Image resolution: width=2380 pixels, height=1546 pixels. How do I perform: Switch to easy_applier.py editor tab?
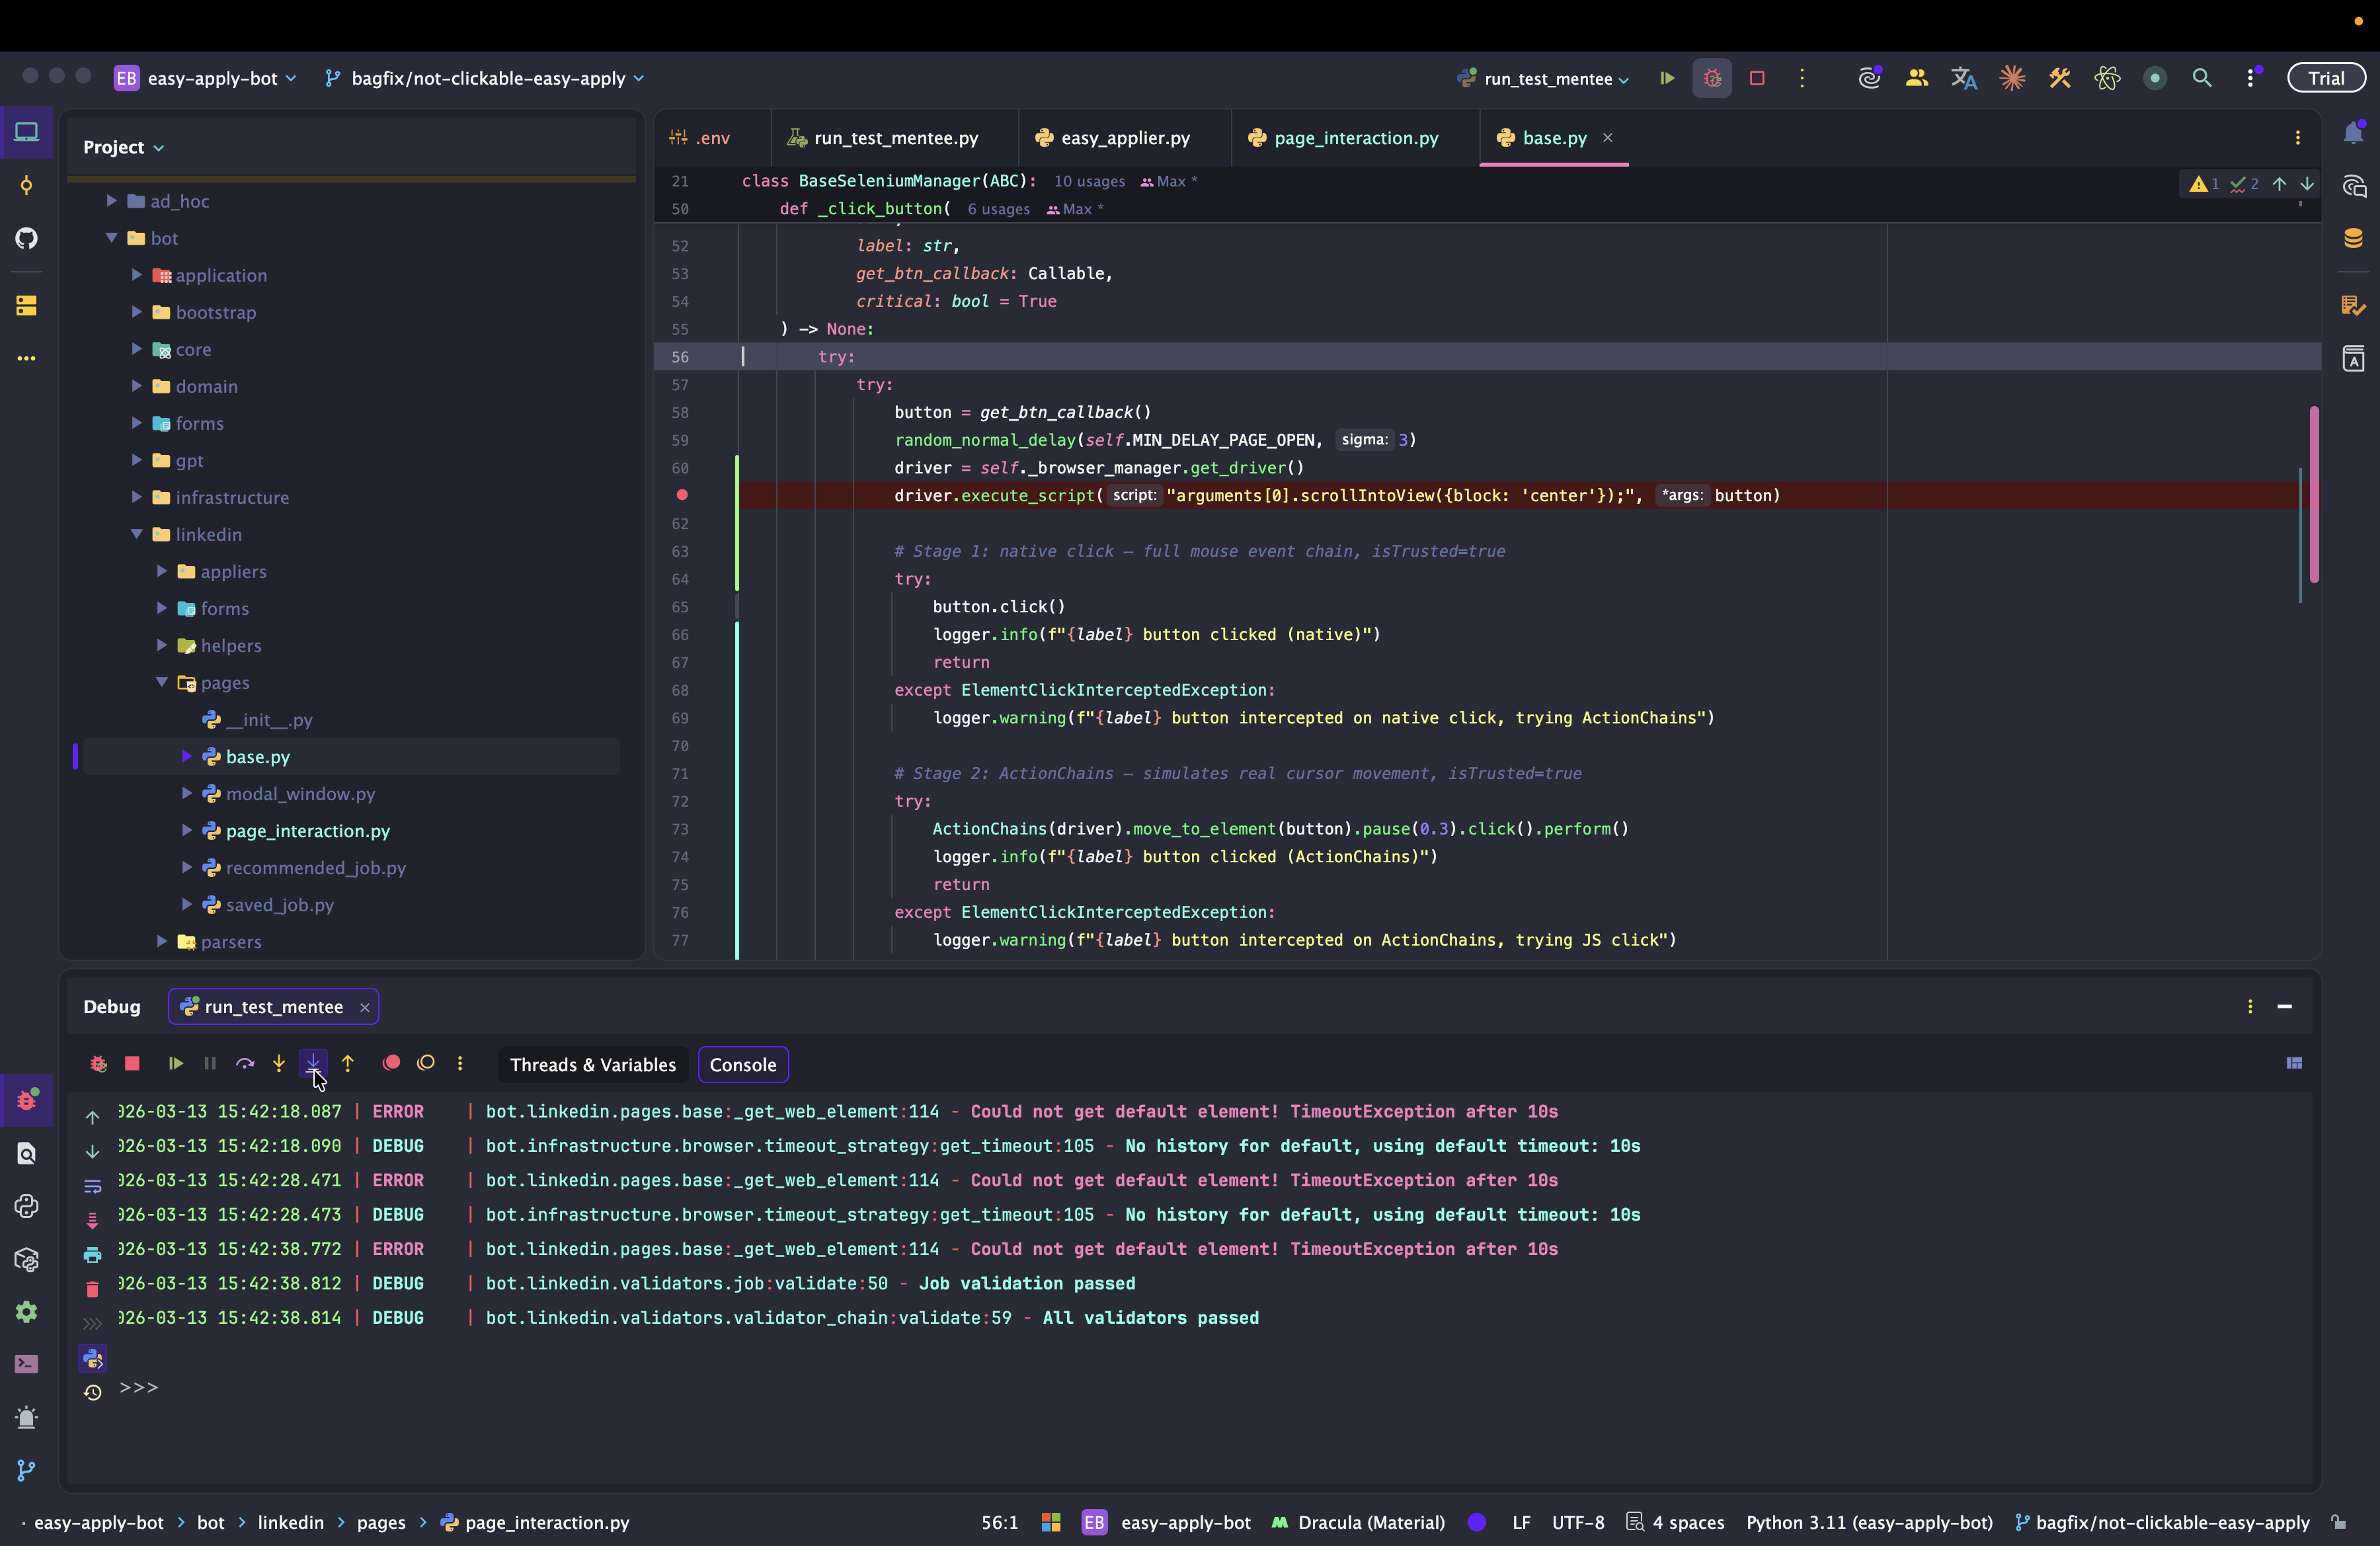click(x=1124, y=138)
